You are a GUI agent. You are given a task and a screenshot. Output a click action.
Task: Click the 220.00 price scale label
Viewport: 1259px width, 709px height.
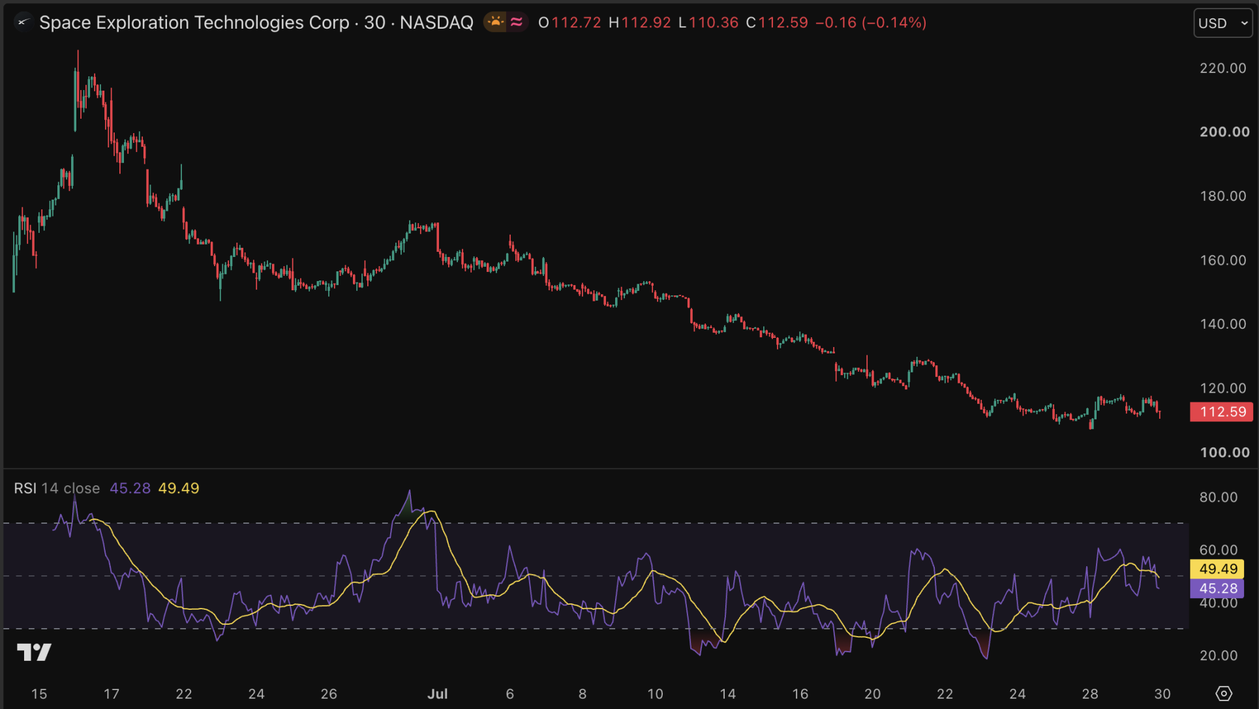coord(1222,68)
